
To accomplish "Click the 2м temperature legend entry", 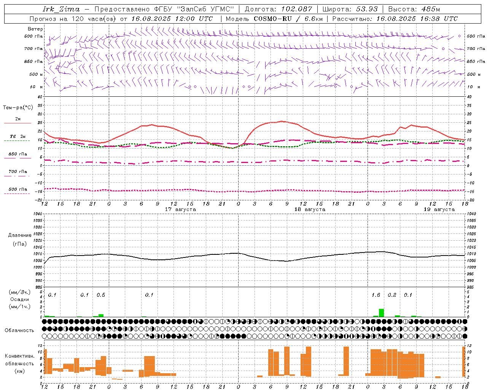I will pyautogui.click(x=18, y=119).
